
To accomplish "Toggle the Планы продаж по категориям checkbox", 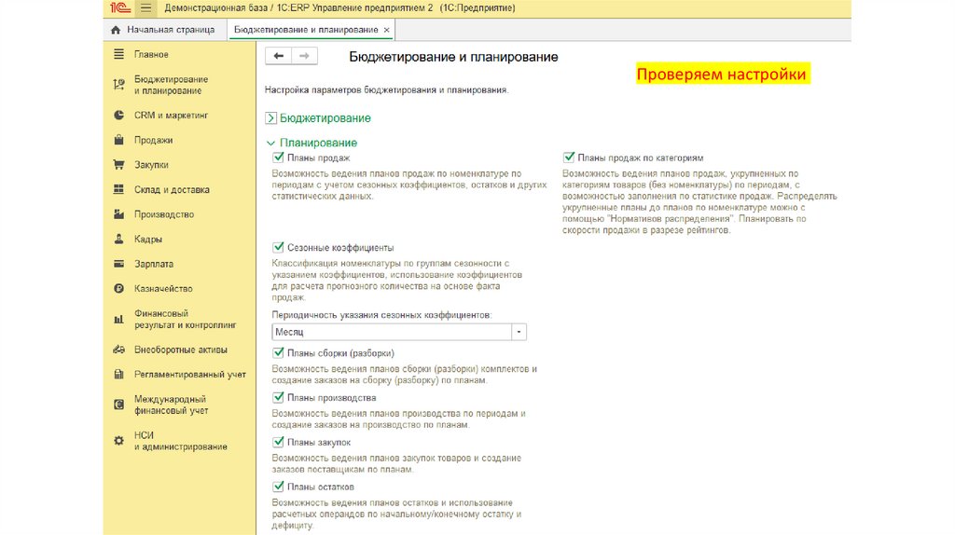I will [x=568, y=158].
